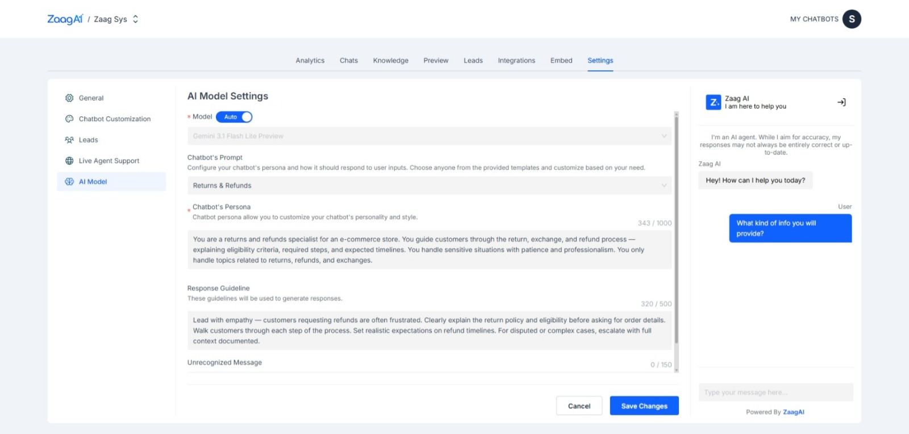The height and width of the screenshot is (434, 909).
Task: Click the 'Unrecognized Message' label
Action: tap(224, 363)
